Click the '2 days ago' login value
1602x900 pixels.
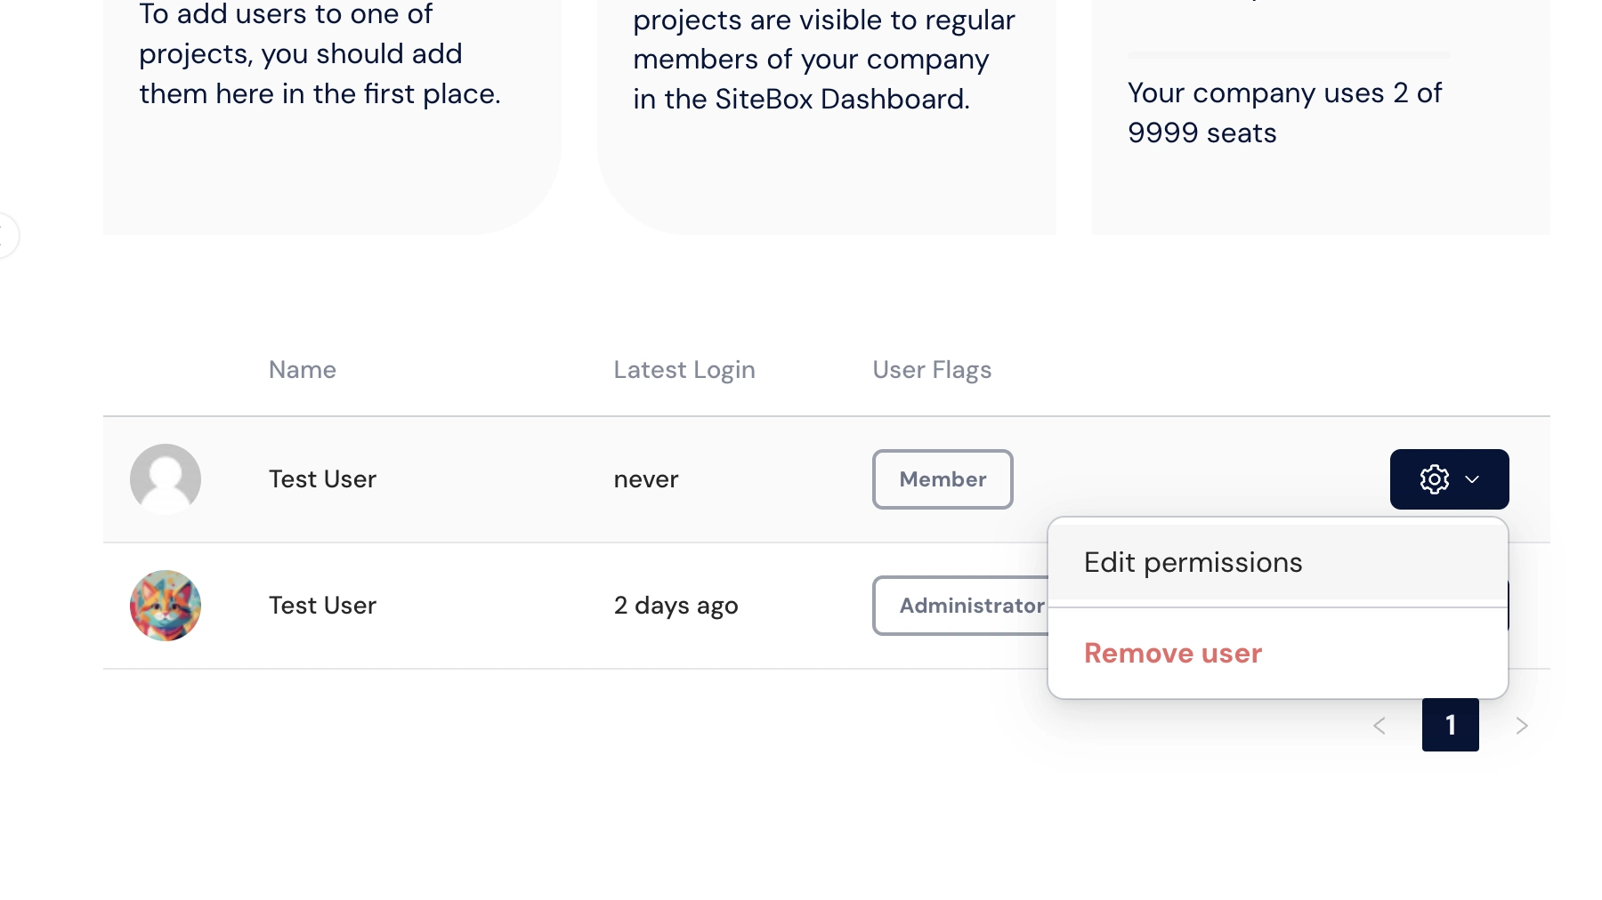coord(676,606)
